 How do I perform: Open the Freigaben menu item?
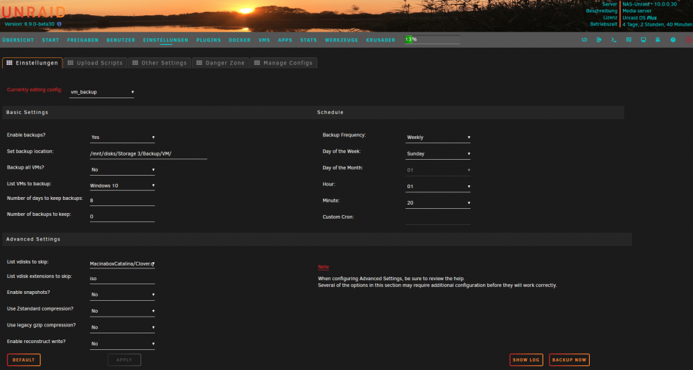coord(82,39)
